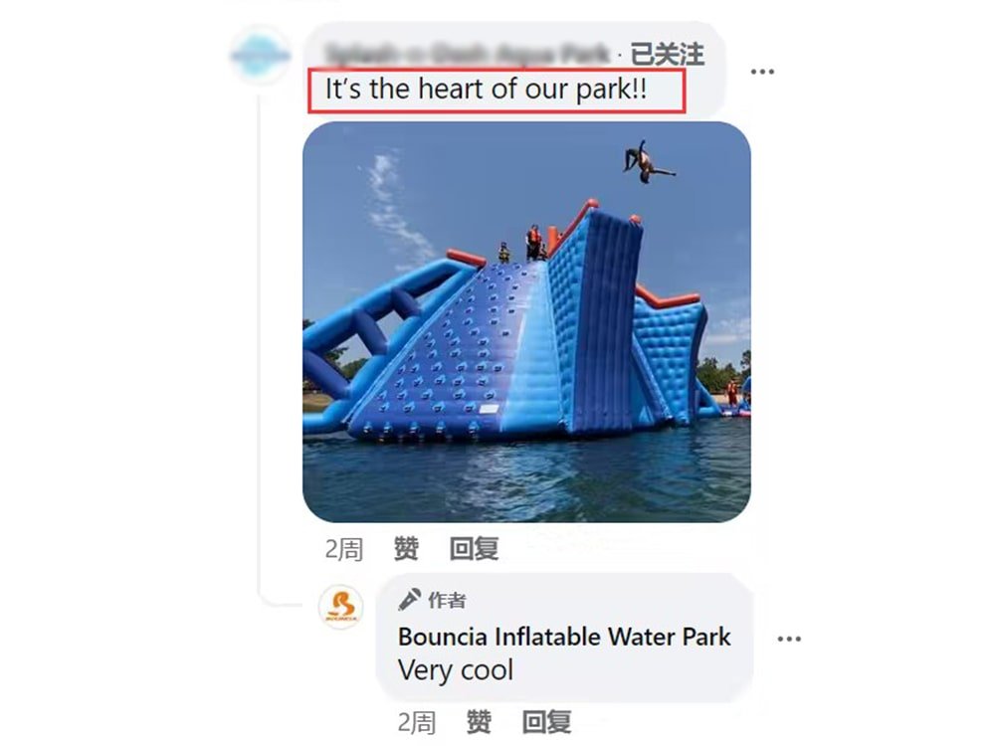The width and height of the screenshot is (995, 746).
Task: Open the blurred commenter's round profile picture
Action: 260,56
